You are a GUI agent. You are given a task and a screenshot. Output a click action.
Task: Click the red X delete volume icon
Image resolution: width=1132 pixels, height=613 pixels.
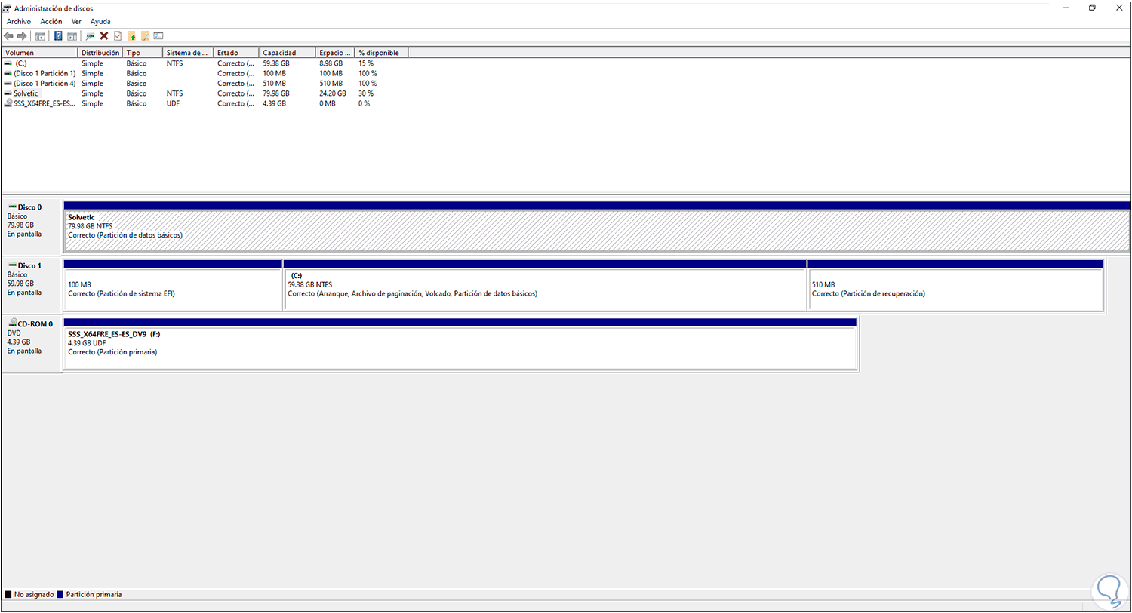(x=103, y=35)
